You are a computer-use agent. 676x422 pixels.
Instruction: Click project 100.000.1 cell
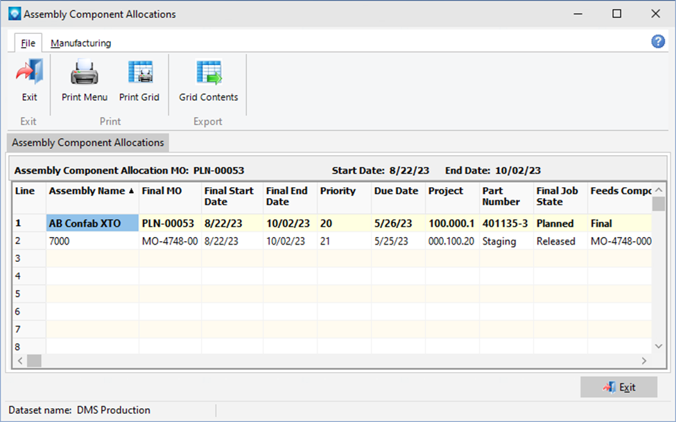pos(452,223)
